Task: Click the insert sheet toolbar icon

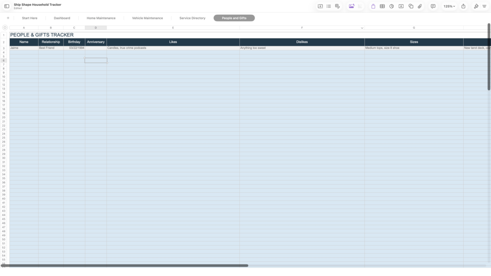Action: point(320,6)
